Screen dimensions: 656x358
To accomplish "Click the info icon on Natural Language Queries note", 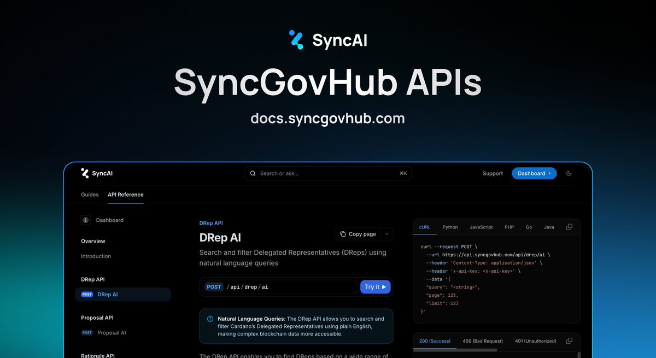I will [210, 318].
